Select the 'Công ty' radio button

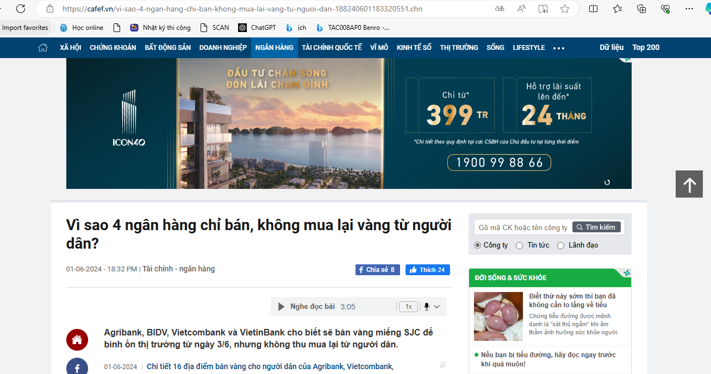[x=478, y=245]
